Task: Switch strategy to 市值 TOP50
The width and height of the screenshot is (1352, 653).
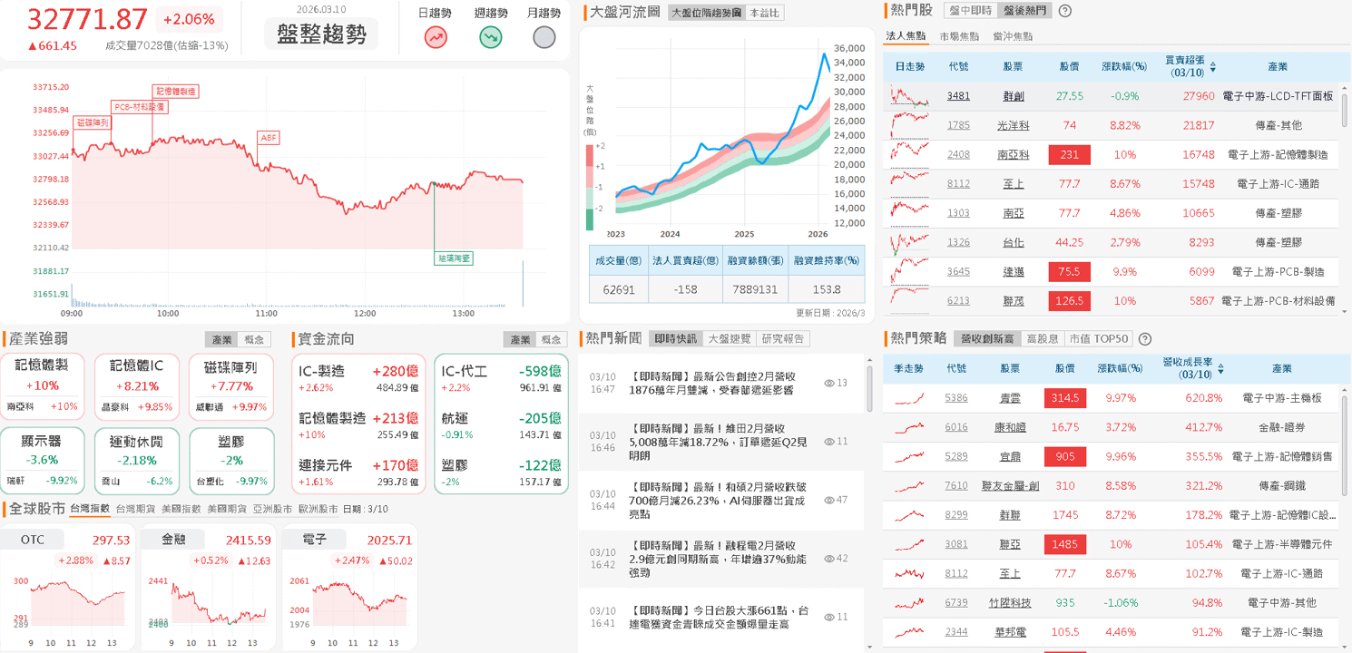Action: 1098,338
